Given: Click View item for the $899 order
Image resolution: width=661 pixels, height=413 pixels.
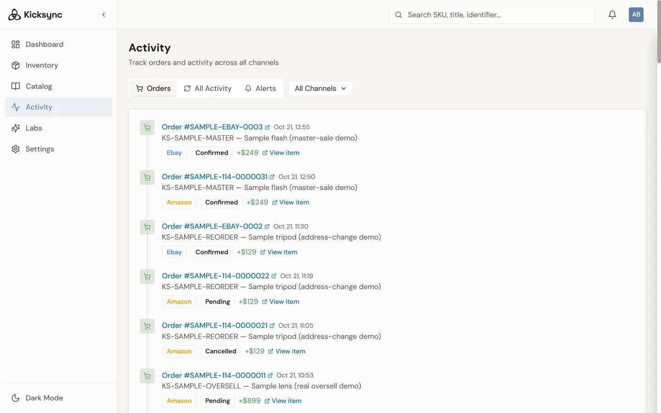Looking at the screenshot, I should pos(283,401).
